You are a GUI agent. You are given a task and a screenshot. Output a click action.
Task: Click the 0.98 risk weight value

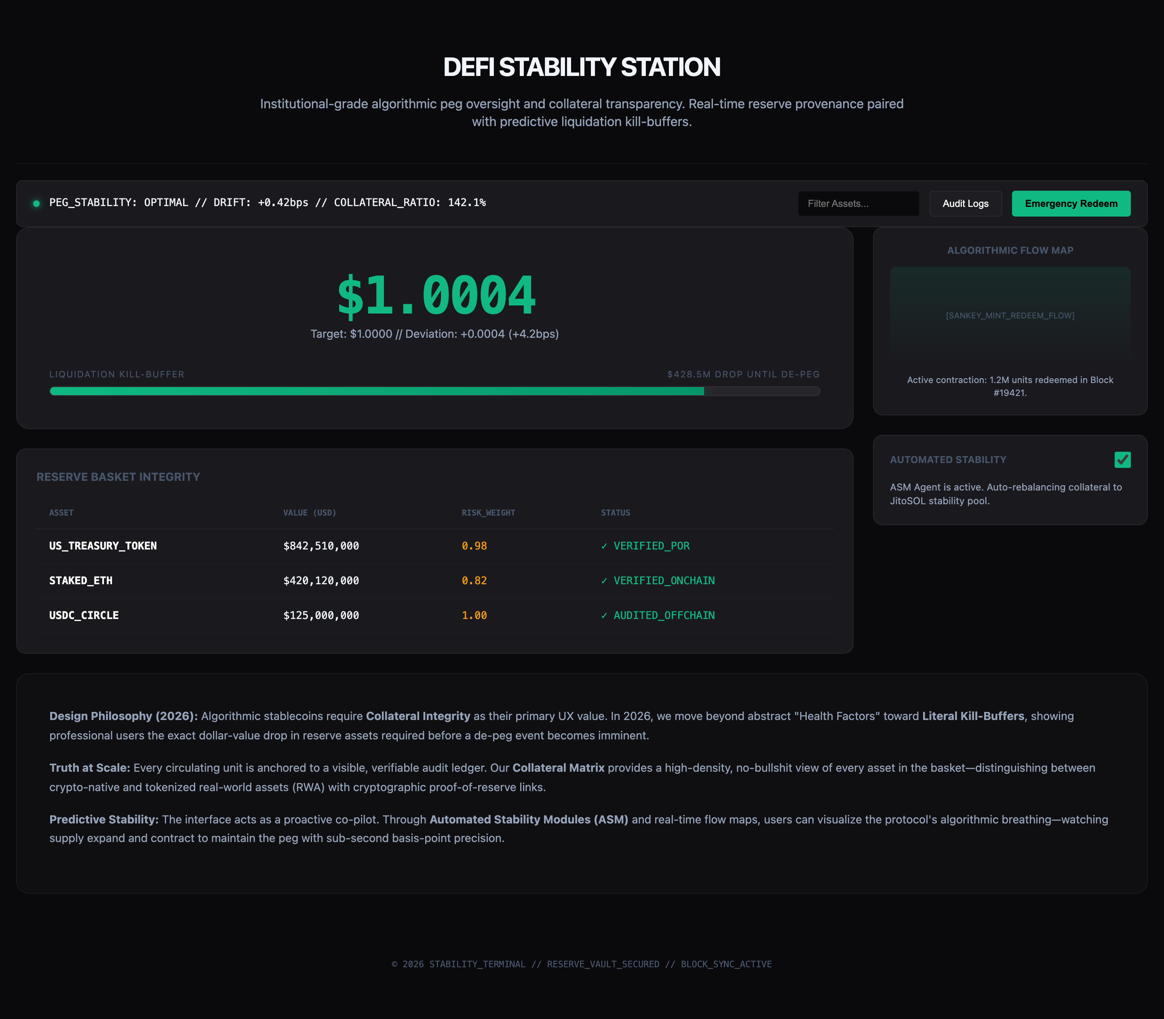[474, 546]
